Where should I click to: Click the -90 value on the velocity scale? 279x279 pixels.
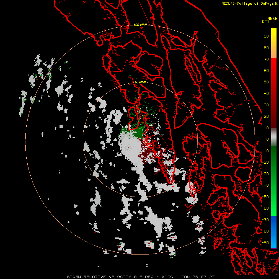pos(265,243)
